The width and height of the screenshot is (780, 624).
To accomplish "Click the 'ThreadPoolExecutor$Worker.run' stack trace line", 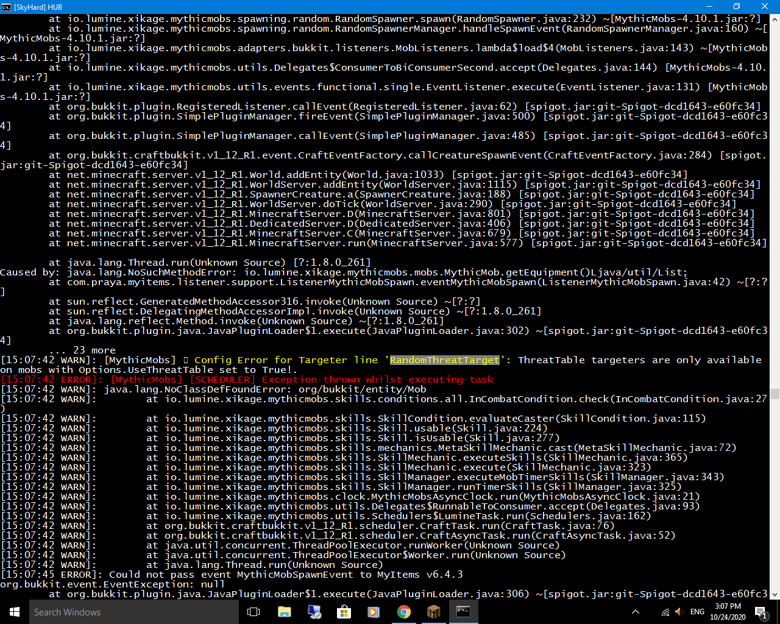I will tap(283, 555).
